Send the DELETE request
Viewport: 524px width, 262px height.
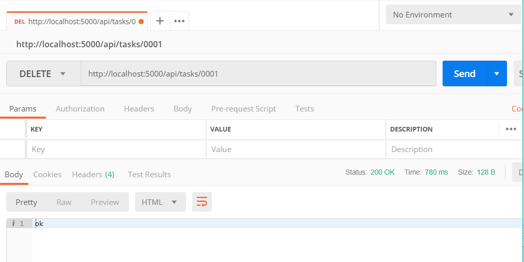[x=465, y=73]
